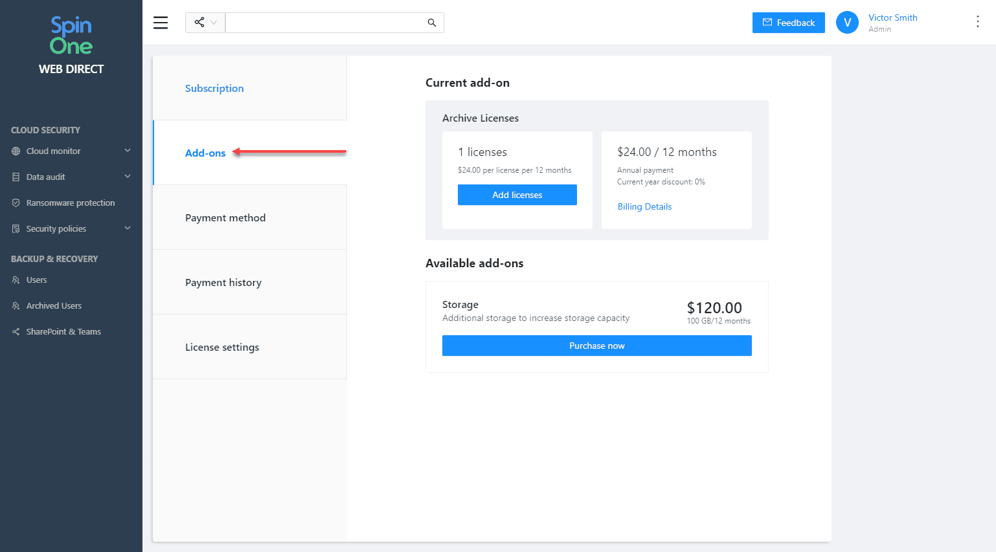Click the Victor Smith avatar icon

pyautogui.click(x=847, y=23)
